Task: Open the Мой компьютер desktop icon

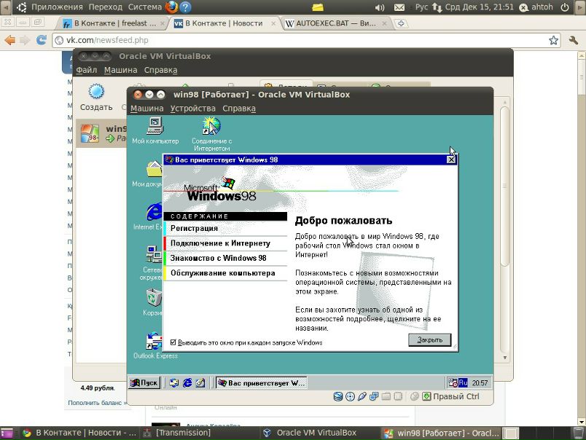Action: coord(155,127)
